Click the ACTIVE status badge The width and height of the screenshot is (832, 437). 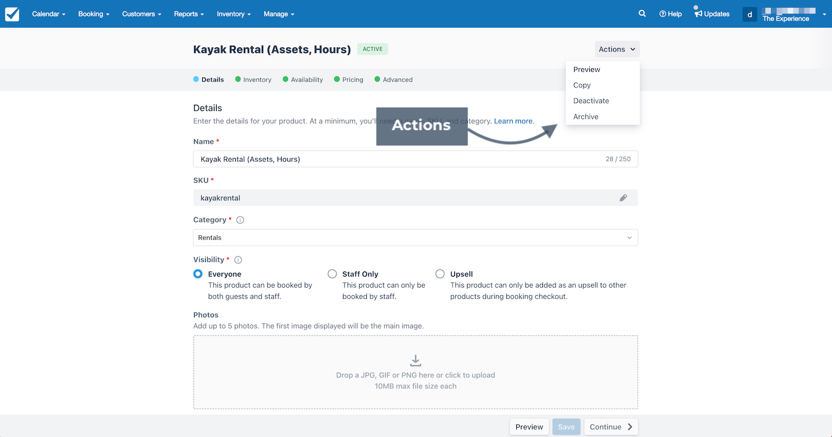pos(373,49)
